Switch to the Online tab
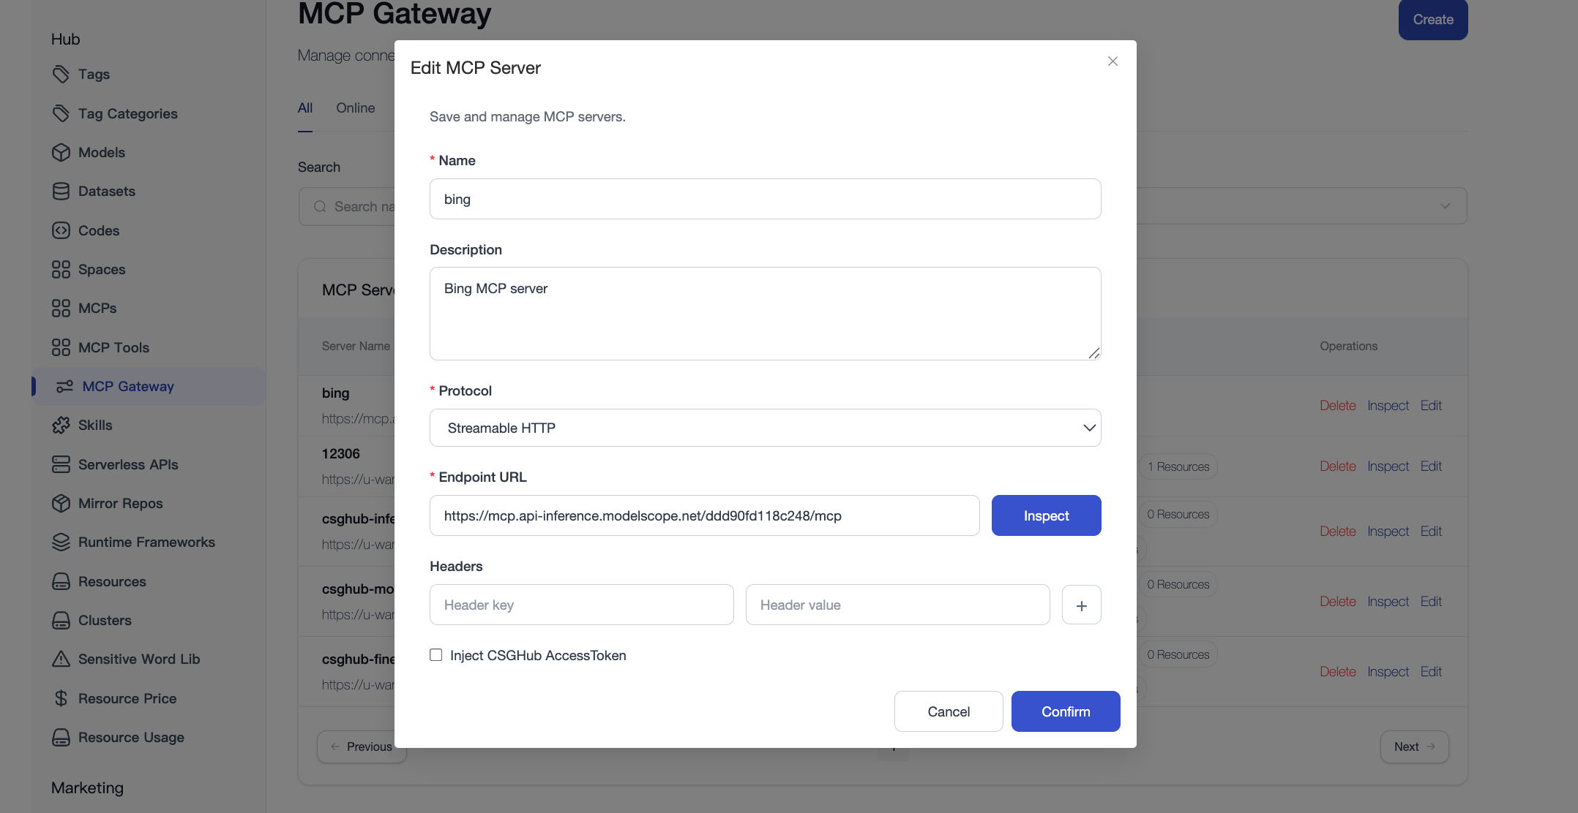The height and width of the screenshot is (813, 1578). coord(355,108)
